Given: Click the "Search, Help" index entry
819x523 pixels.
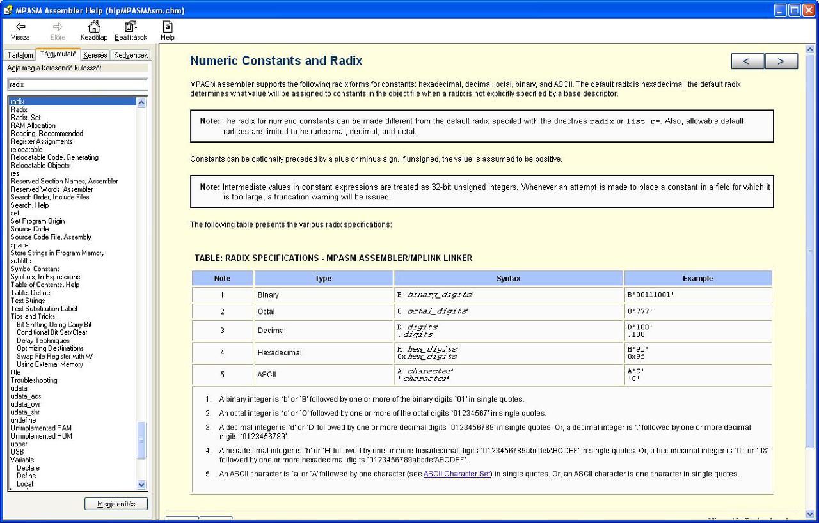Looking at the screenshot, I should (x=29, y=205).
